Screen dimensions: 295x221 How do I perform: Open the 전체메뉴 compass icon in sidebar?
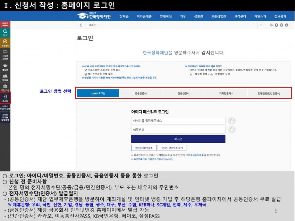(x=5, y=42)
